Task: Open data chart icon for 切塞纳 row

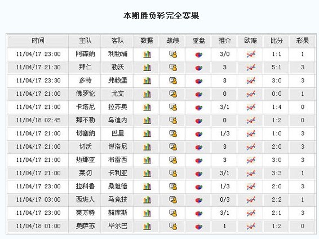Action: click(x=147, y=134)
